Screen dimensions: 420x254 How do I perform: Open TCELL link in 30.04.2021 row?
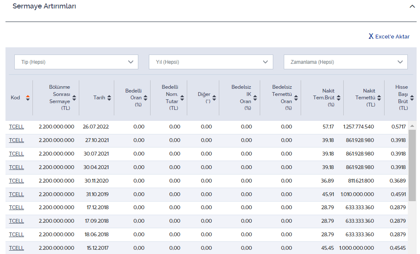[x=16, y=167]
